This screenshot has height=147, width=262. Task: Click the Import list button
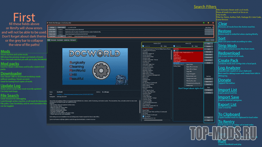point(208,79)
